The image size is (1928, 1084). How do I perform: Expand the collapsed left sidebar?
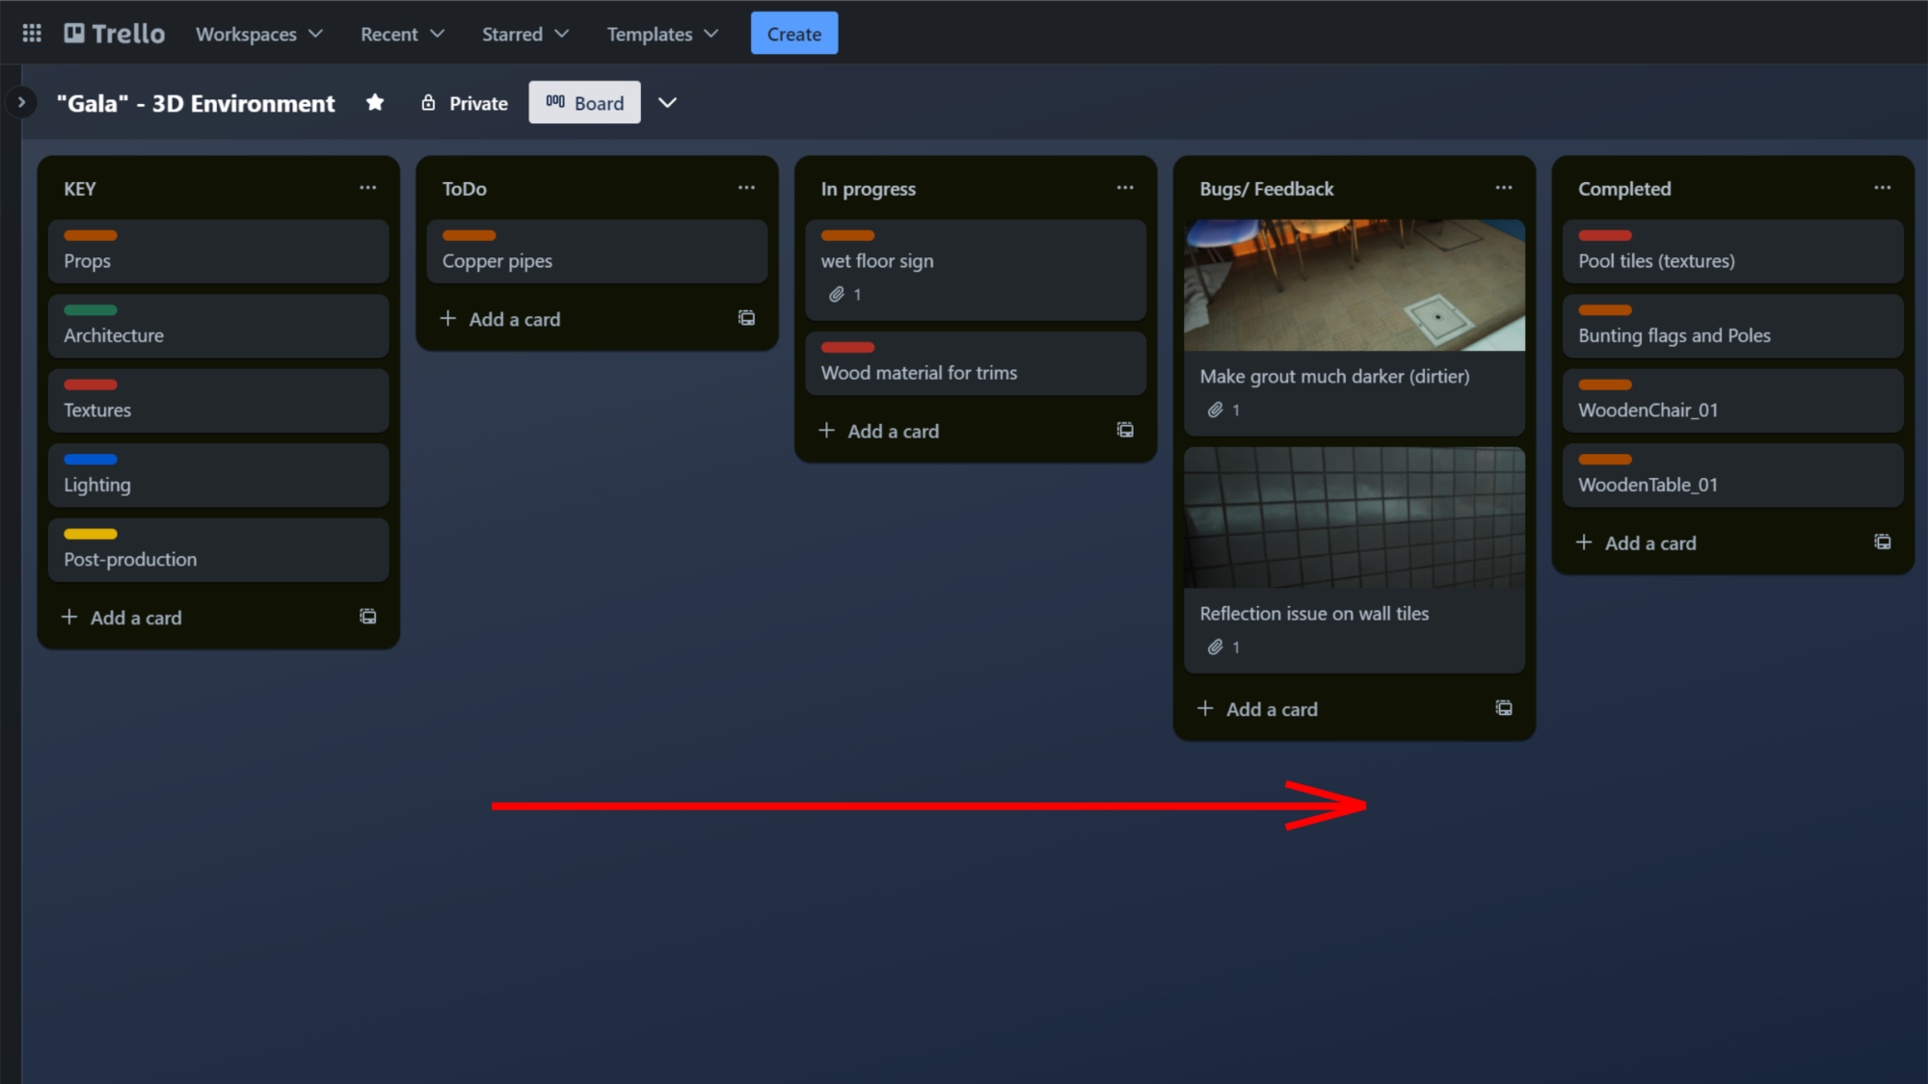[x=21, y=102]
